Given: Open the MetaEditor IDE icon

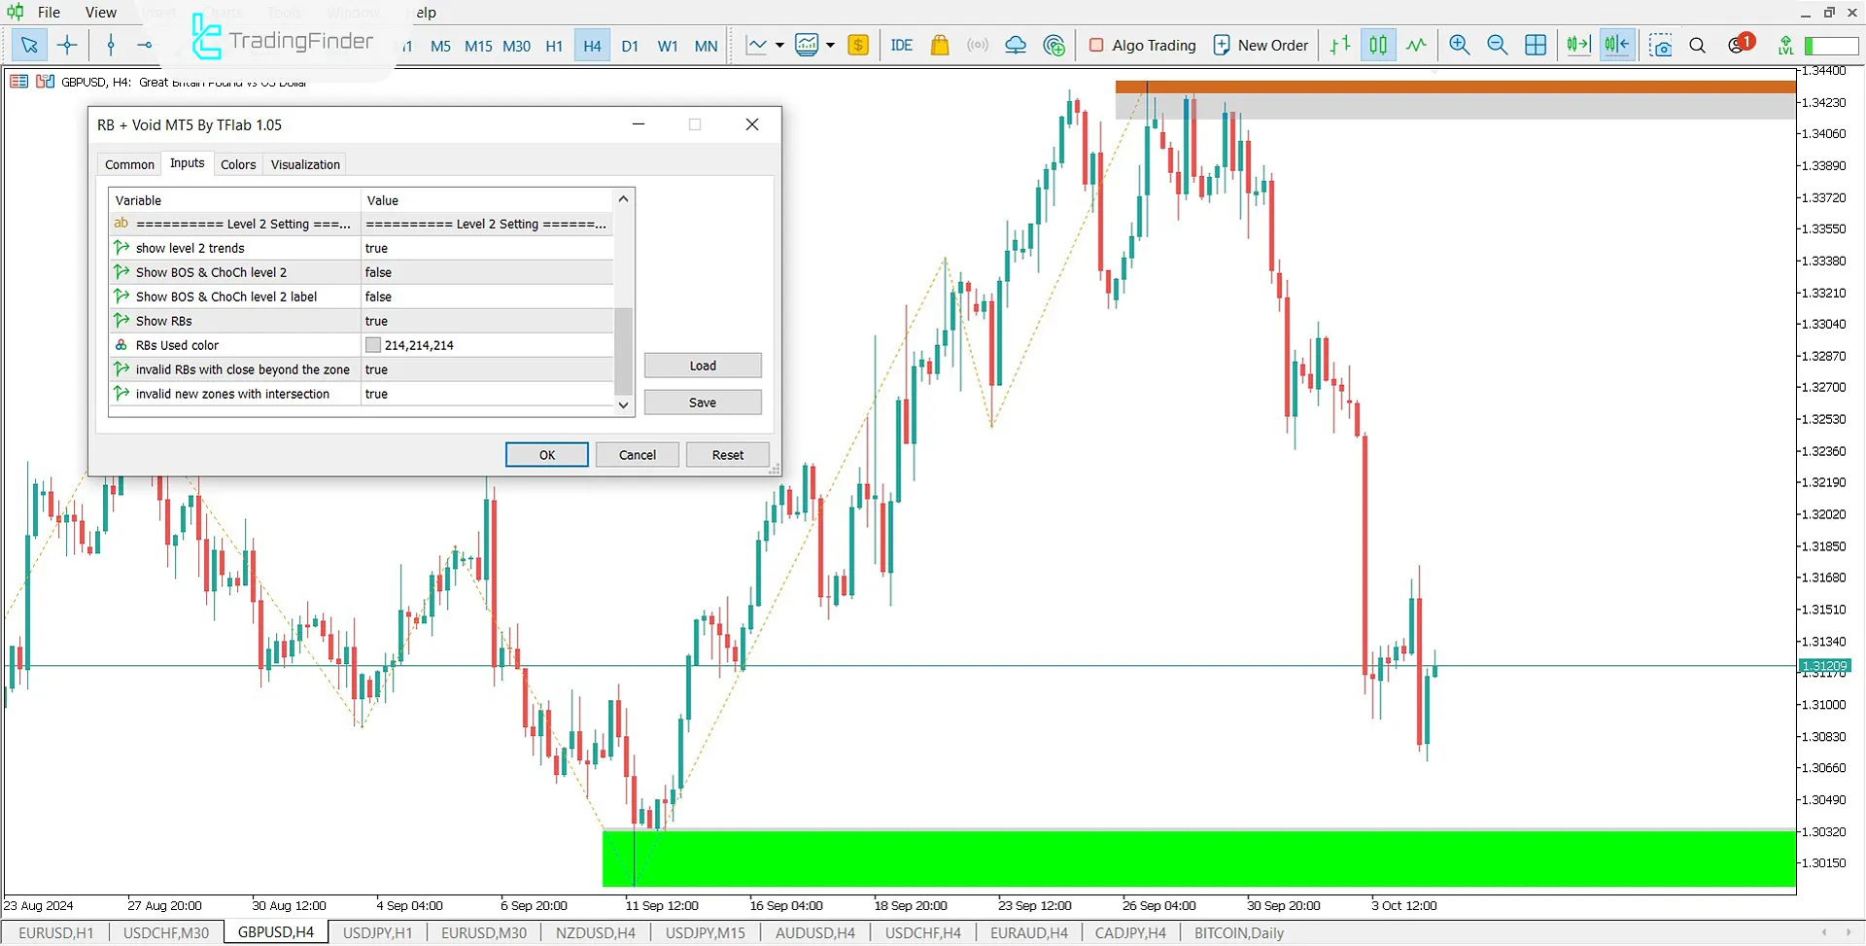Looking at the screenshot, I should pyautogui.click(x=901, y=45).
